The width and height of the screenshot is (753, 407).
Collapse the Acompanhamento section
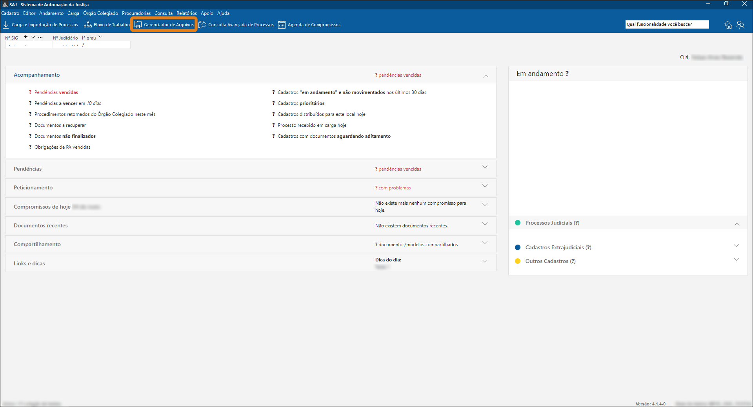click(x=486, y=76)
